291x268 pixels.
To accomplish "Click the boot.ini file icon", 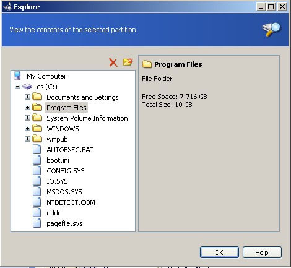I will tap(37, 160).
